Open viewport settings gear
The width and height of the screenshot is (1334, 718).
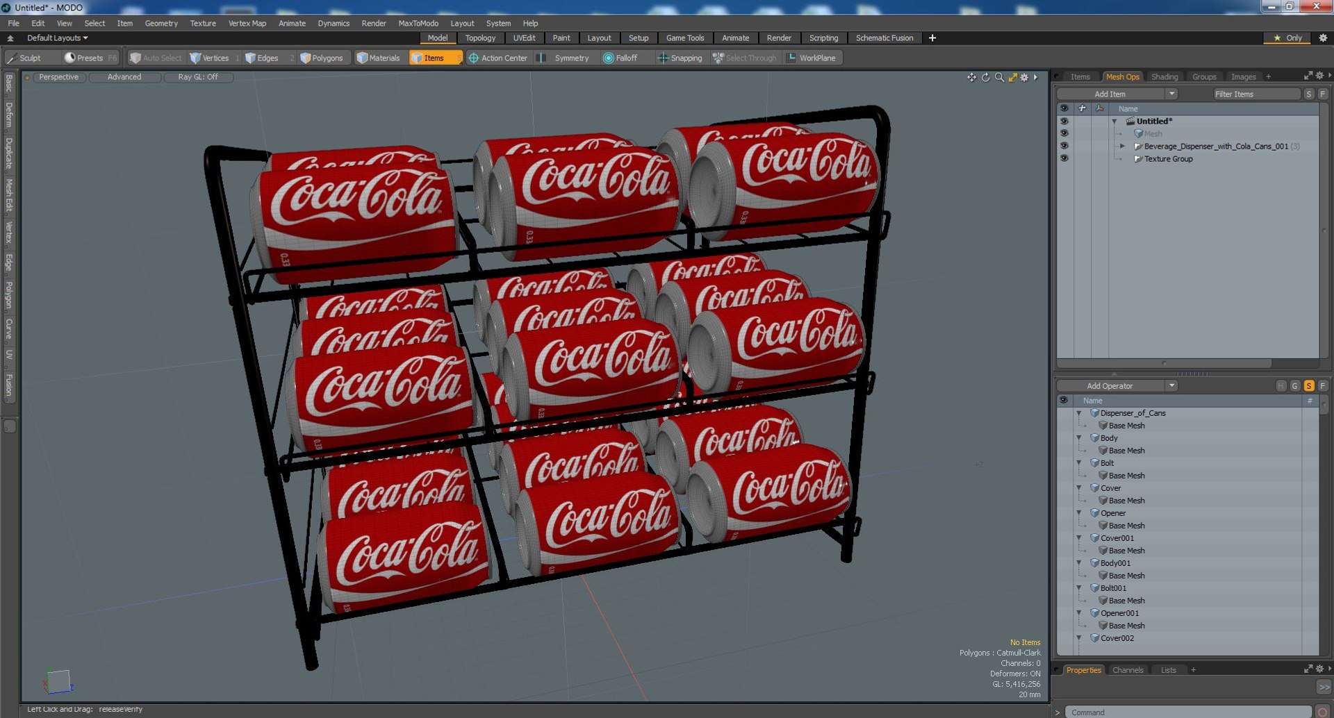click(x=1024, y=77)
